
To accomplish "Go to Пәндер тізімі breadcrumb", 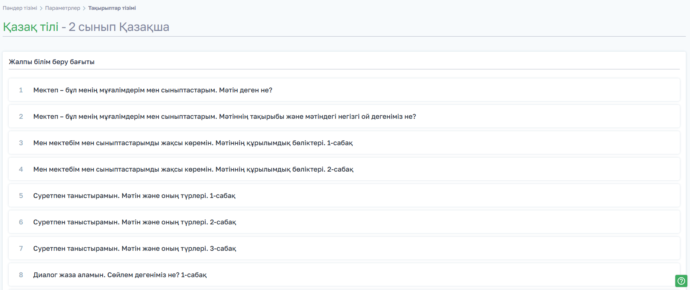I will coord(20,8).
